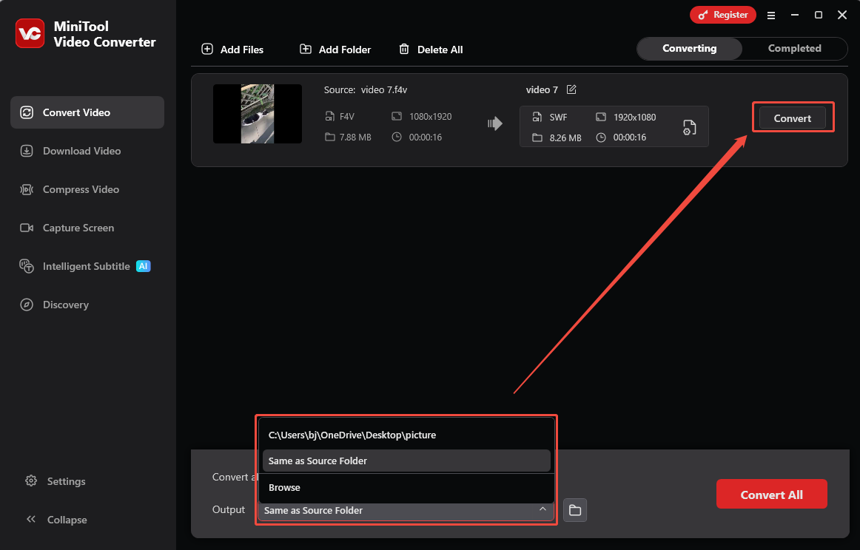Click the Convert All button
This screenshot has height=550, width=860.
[771, 494]
